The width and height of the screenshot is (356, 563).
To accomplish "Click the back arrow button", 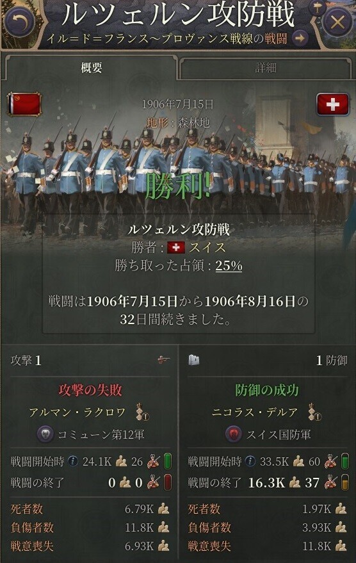I will coord(19,22).
